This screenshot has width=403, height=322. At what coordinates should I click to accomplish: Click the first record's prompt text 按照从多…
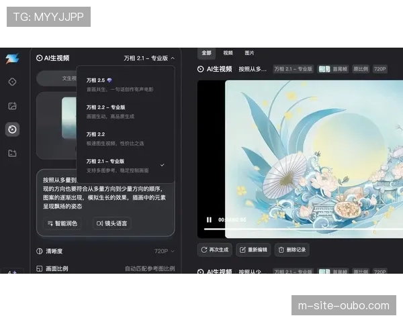253,69
